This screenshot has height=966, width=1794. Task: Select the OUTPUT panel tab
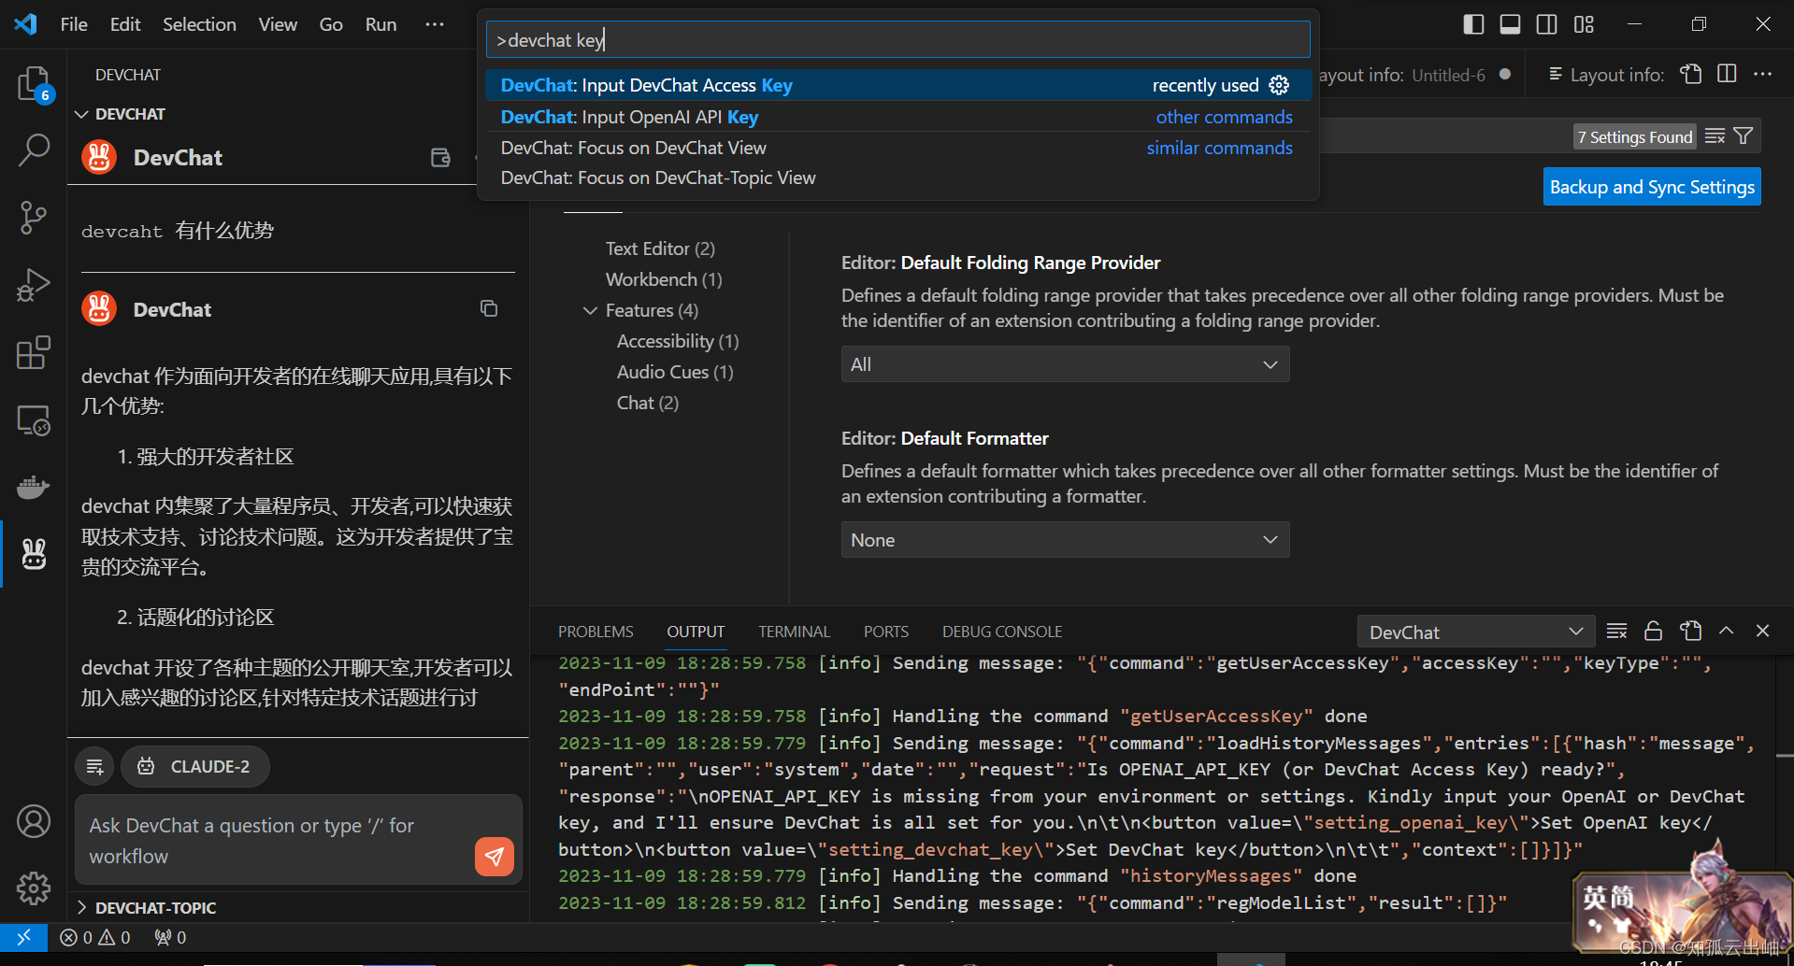tap(696, 632)
